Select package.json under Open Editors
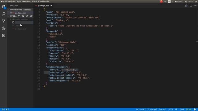Screen dimensions: 198x111 pyautogui.click(x=21, y=13)
